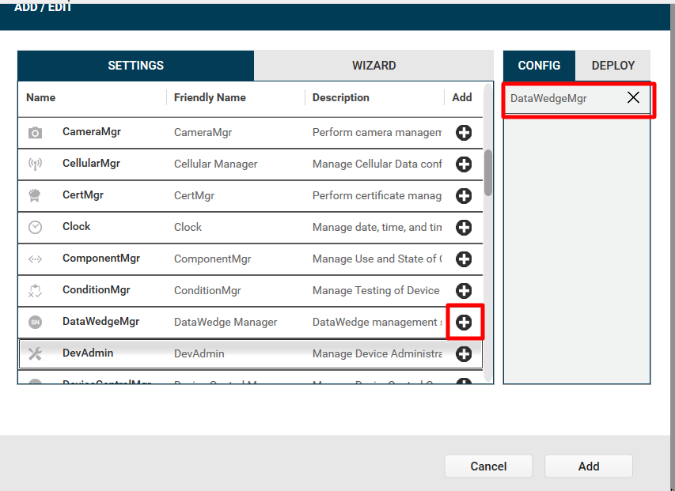
Task: Click 'Manage Cellular Data conf' description
Action: tap(377, 164)
